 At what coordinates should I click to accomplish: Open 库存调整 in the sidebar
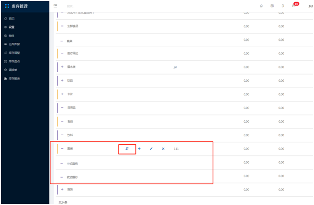[14, 53]
